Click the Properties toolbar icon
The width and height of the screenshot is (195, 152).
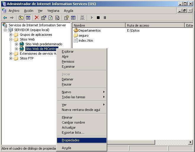click(x=44, y=18)
